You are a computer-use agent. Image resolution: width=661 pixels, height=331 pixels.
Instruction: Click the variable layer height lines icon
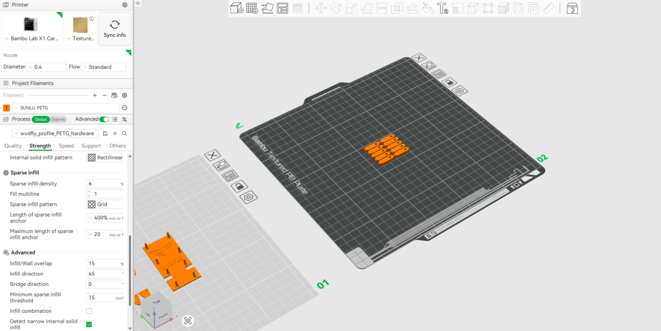coord(298,8)
